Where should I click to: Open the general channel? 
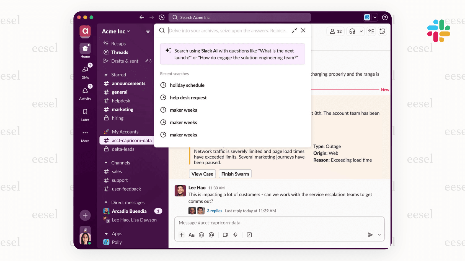(116, 92)
